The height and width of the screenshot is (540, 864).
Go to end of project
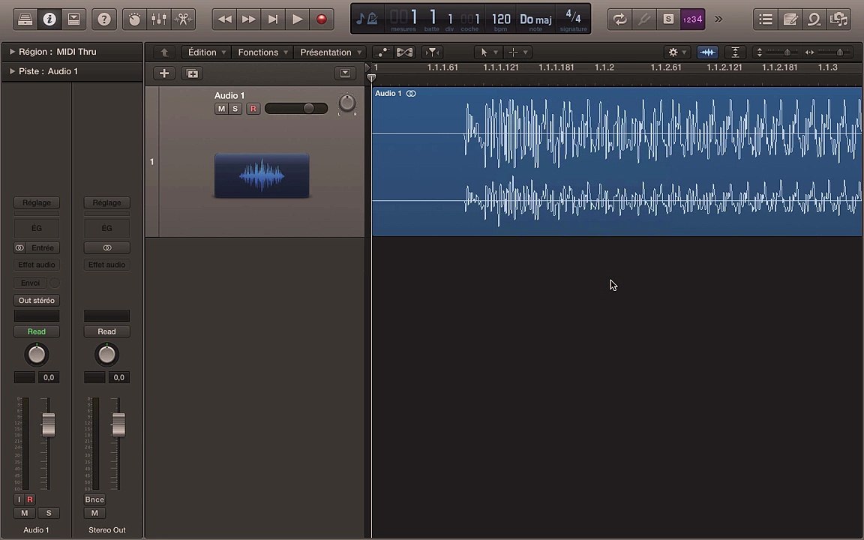(x=273, y=19)
